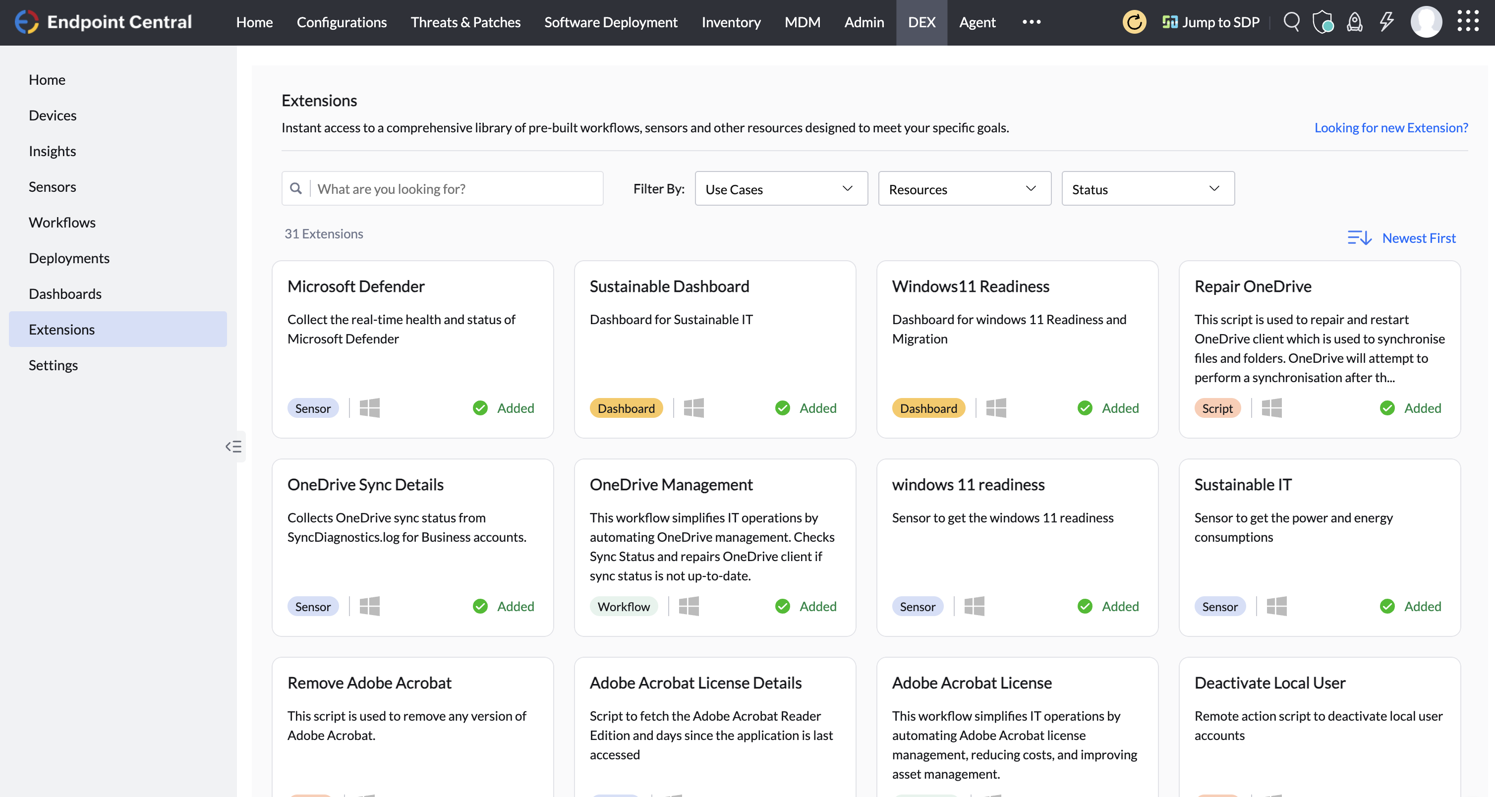Click the user profile avatar
The width and height of the screenshot is (1495, 797).
pyautogui.click(x=1426, y=22)
